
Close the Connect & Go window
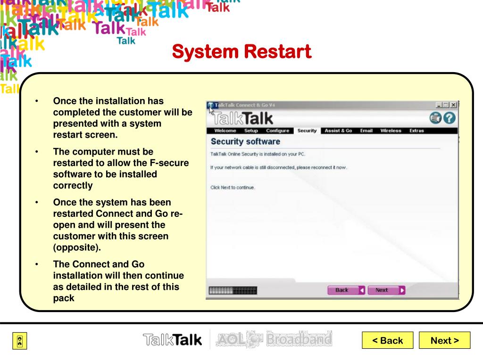pos(453,105)
